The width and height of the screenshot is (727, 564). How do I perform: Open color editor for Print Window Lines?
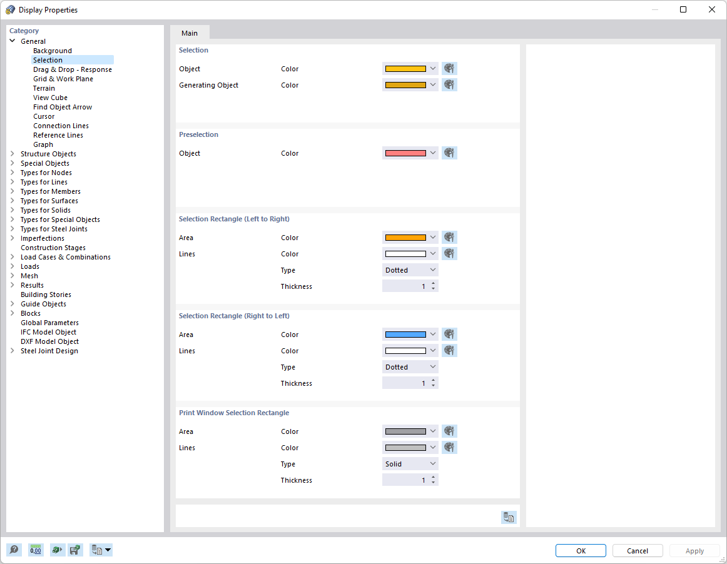coord(449,447)
